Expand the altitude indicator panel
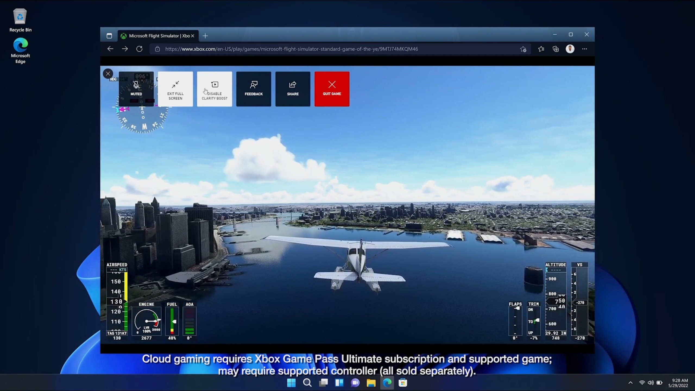The height and width of the screenshot is (391, 695). [x=555, y=264]
